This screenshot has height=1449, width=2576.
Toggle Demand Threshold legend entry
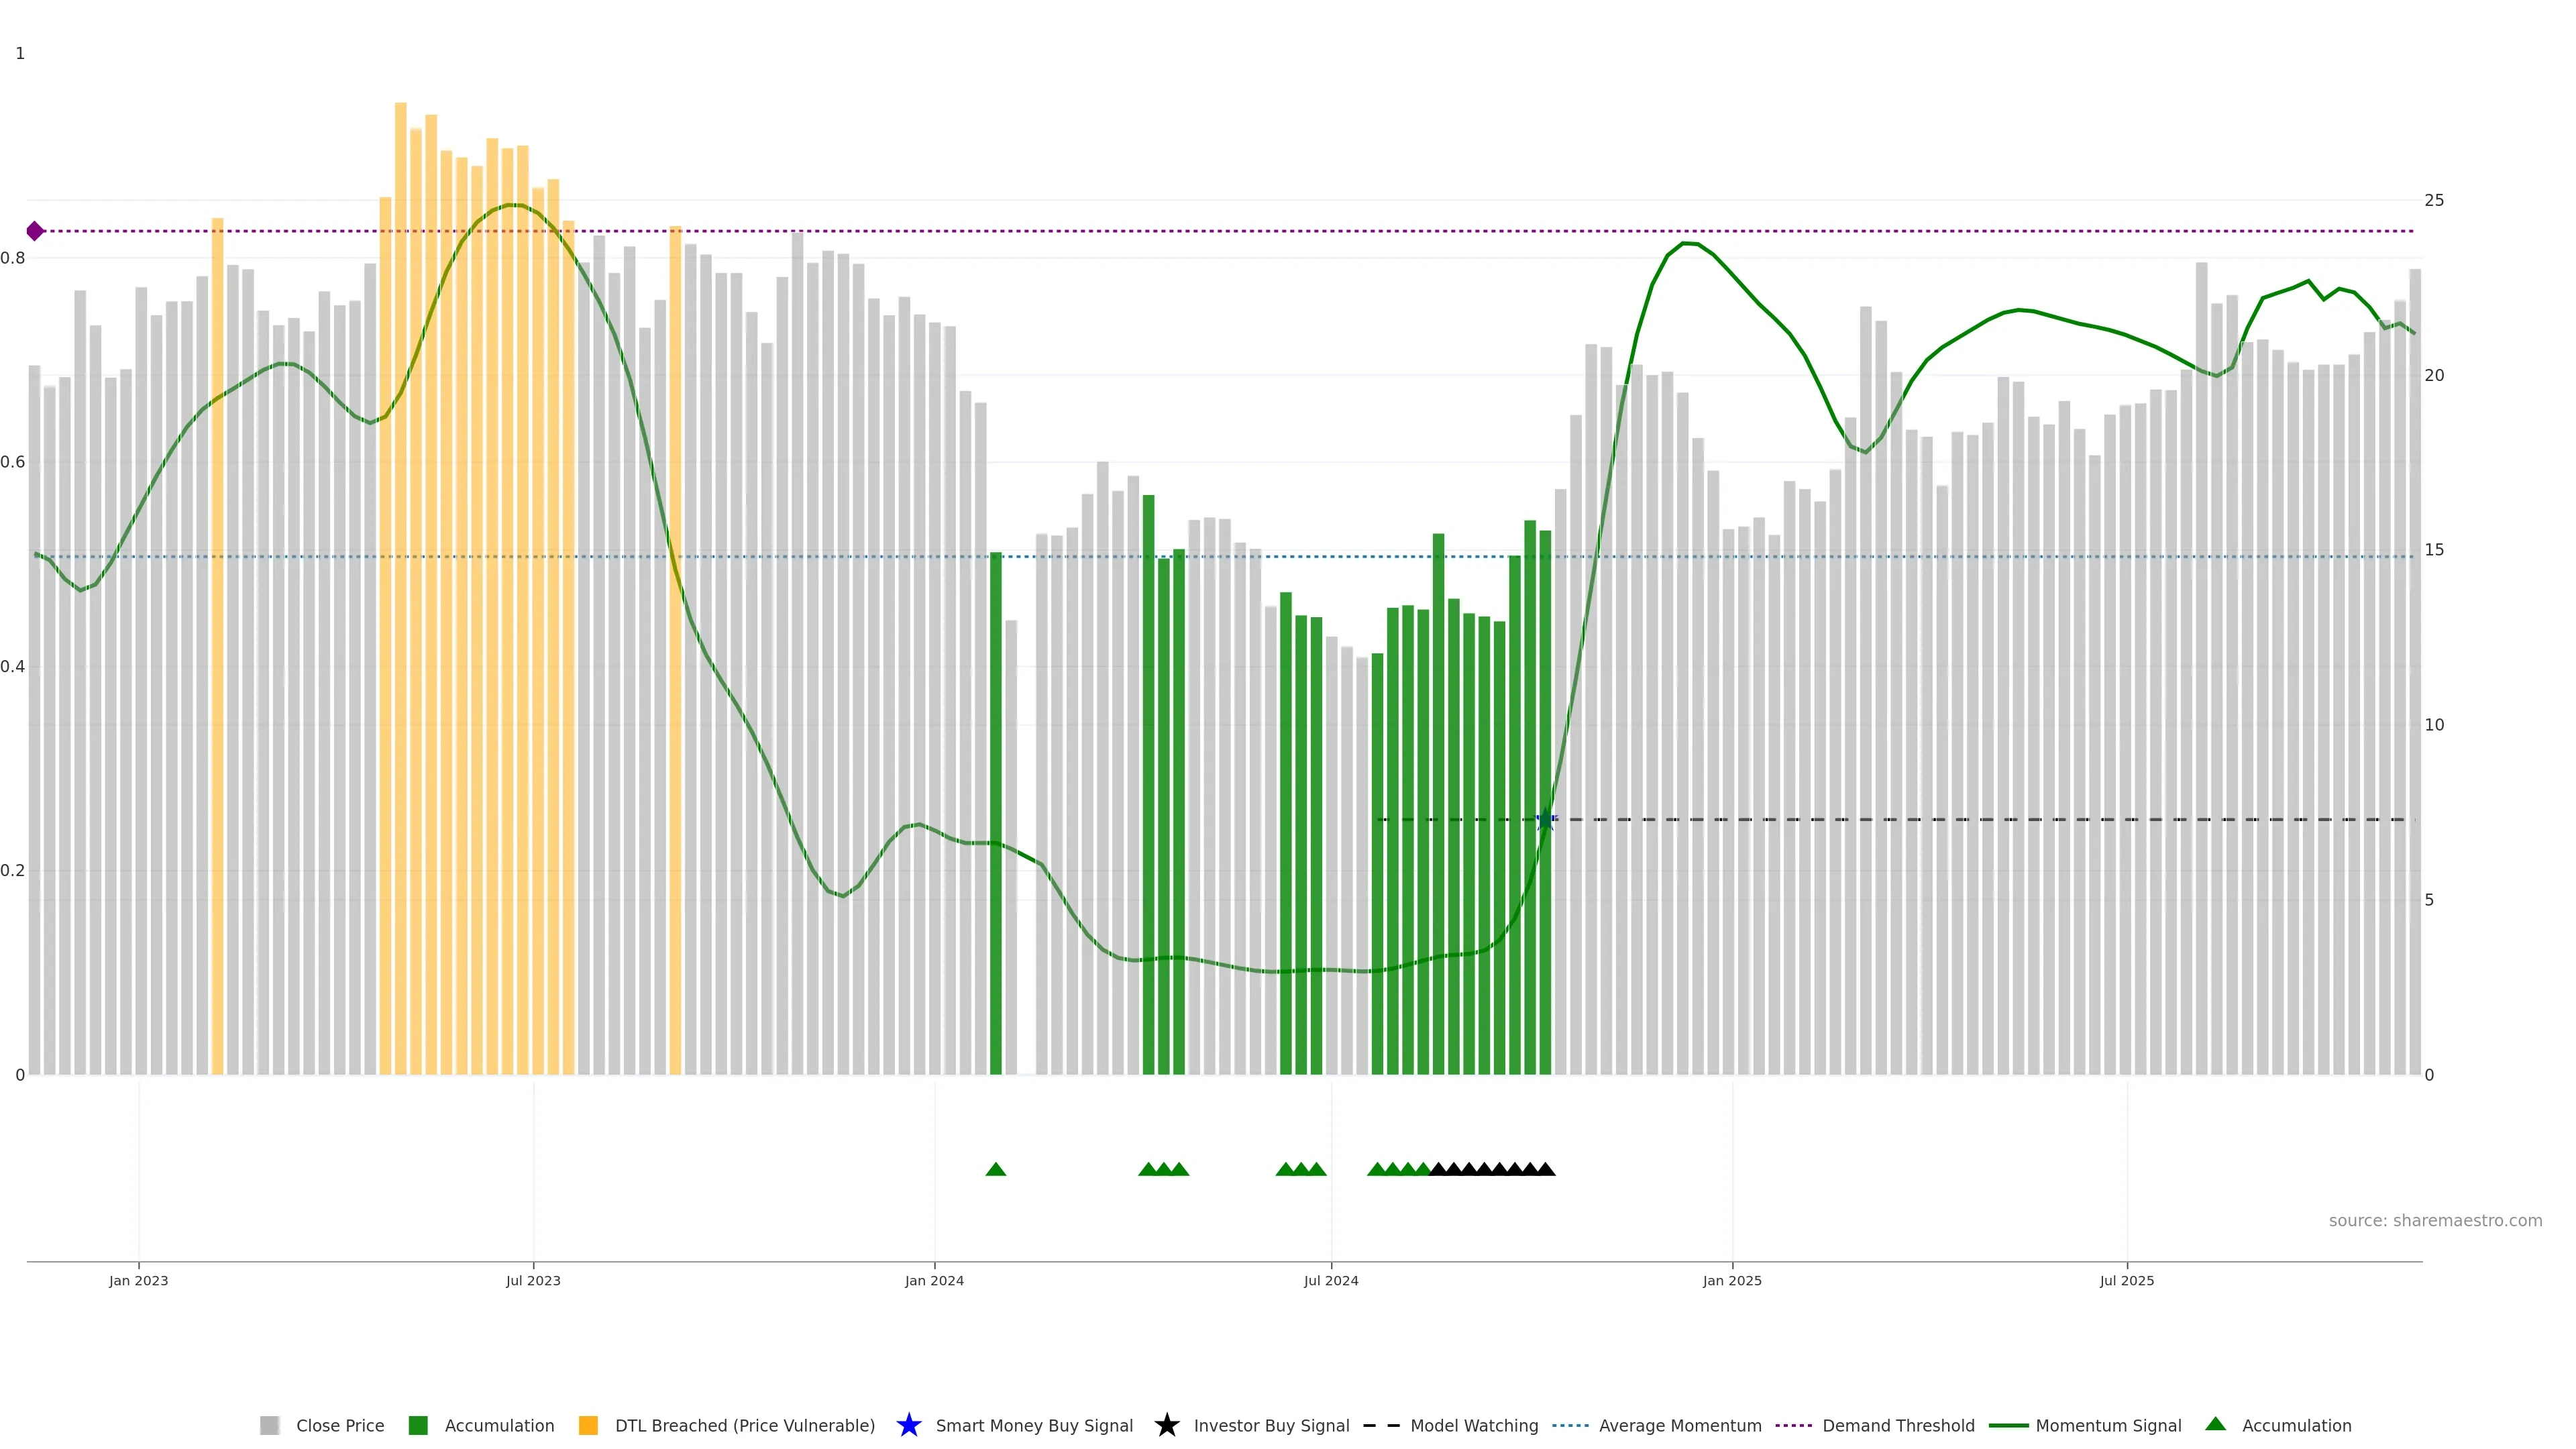(x=1897, y=1425)
